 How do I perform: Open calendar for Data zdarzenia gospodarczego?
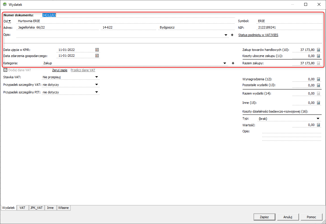point(97,56)
